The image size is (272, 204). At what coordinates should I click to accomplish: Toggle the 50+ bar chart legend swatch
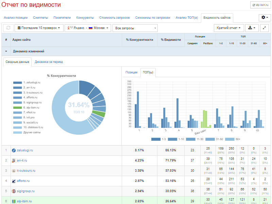(x=230, y=139)
